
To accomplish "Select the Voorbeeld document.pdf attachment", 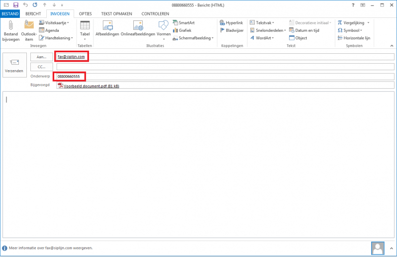I will tap(89, 86).
